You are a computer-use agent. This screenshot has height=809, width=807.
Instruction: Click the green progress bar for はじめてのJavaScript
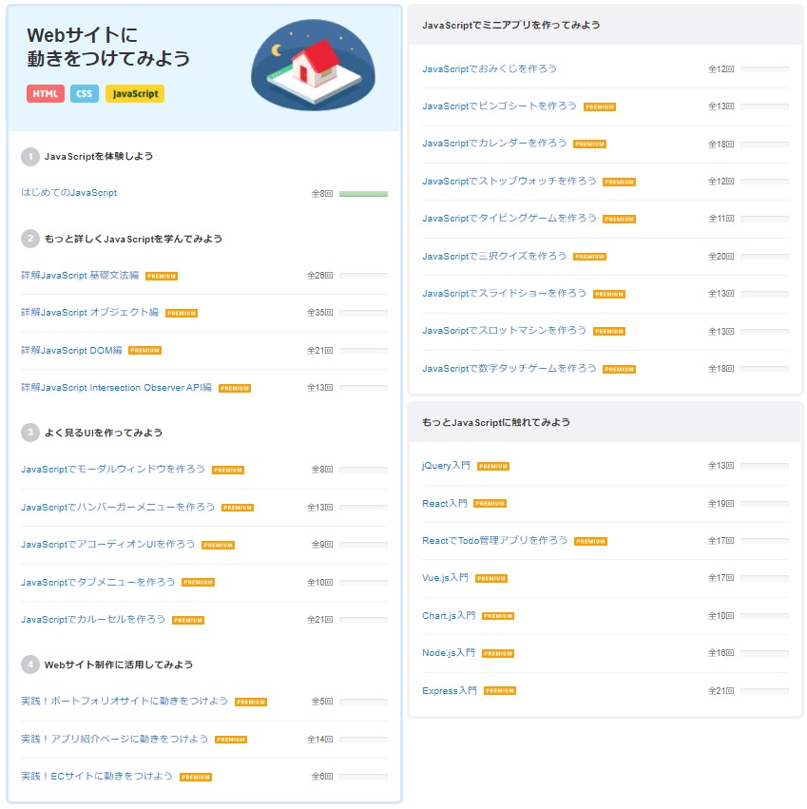point(363,194)
